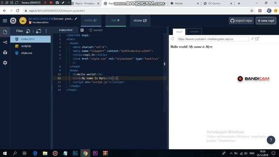The image size is (279, 157).
Task: Click the share button
Action: pyautogui.click(x=140, y=20)
